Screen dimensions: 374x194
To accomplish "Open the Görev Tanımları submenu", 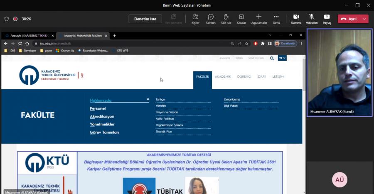I will click(x=104, y=133).
